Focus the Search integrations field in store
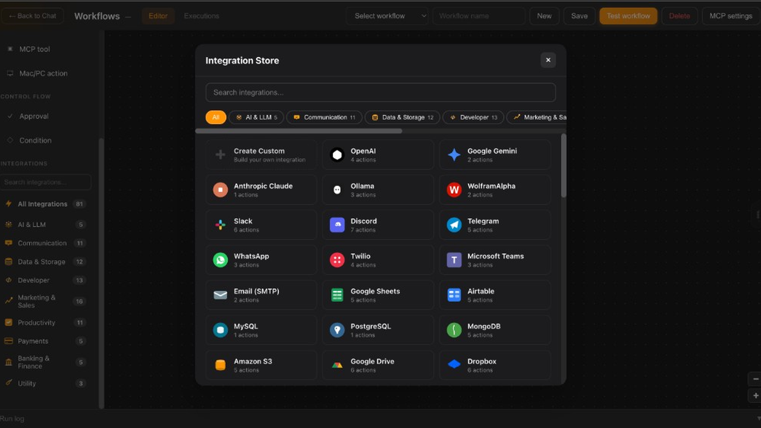Viewport: 761px width, 428px height. point(380,92)
